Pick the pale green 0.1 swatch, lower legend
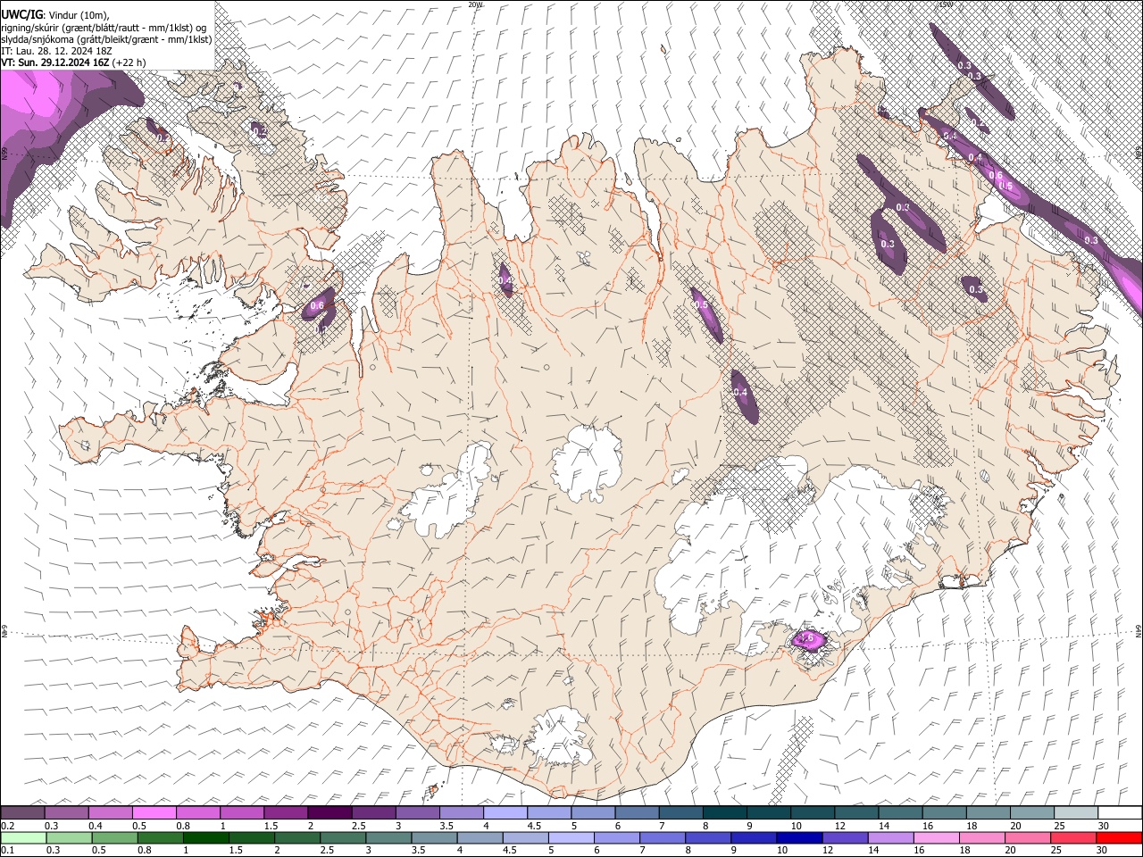Screen dimensions: 1143x857 (x=22, y=838)
